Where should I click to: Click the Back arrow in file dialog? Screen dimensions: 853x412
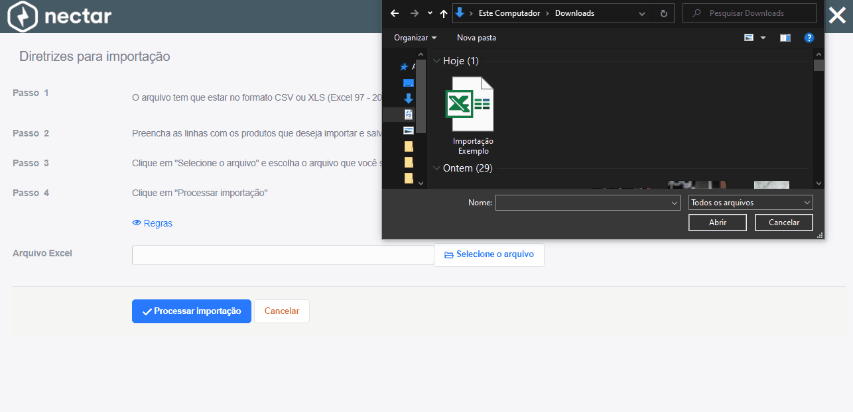395,13
